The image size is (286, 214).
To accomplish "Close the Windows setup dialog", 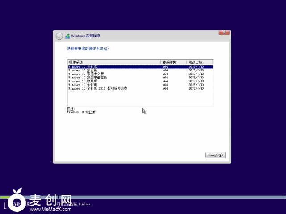I will (x=224, y=33).
